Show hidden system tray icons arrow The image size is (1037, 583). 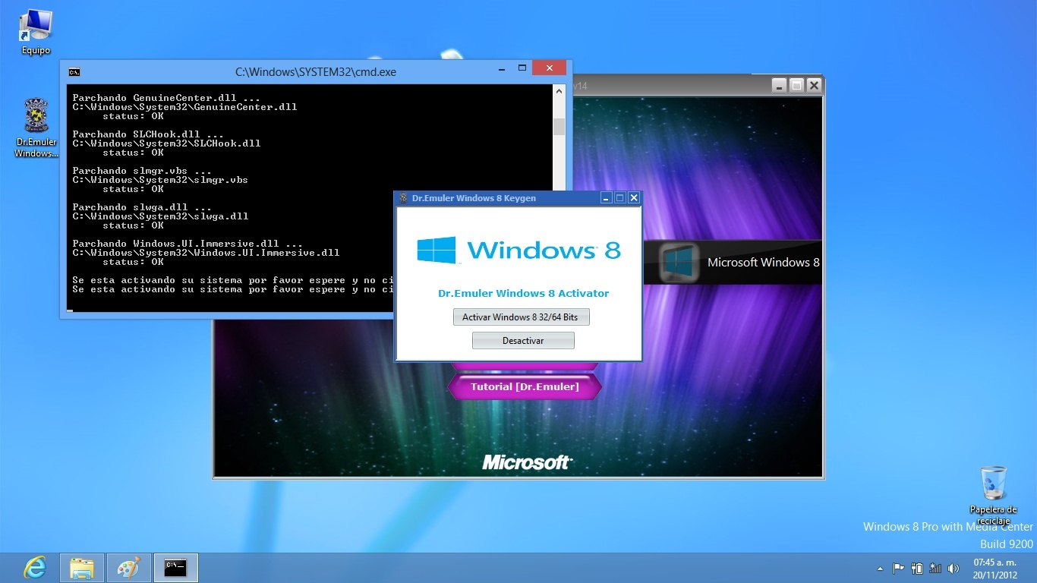881,569
